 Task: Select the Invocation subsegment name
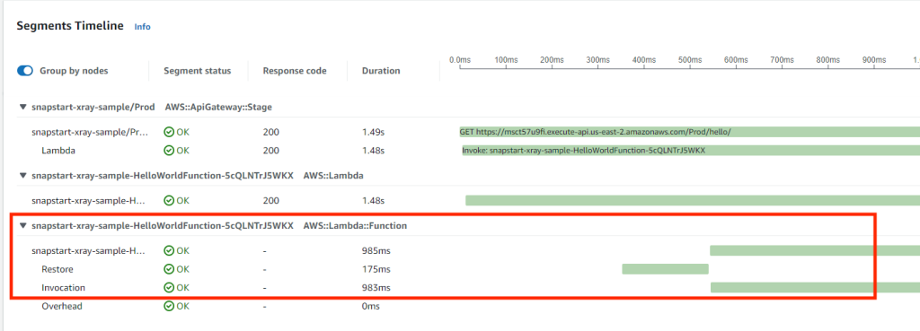pyautogui.click(x=64, y=288)
